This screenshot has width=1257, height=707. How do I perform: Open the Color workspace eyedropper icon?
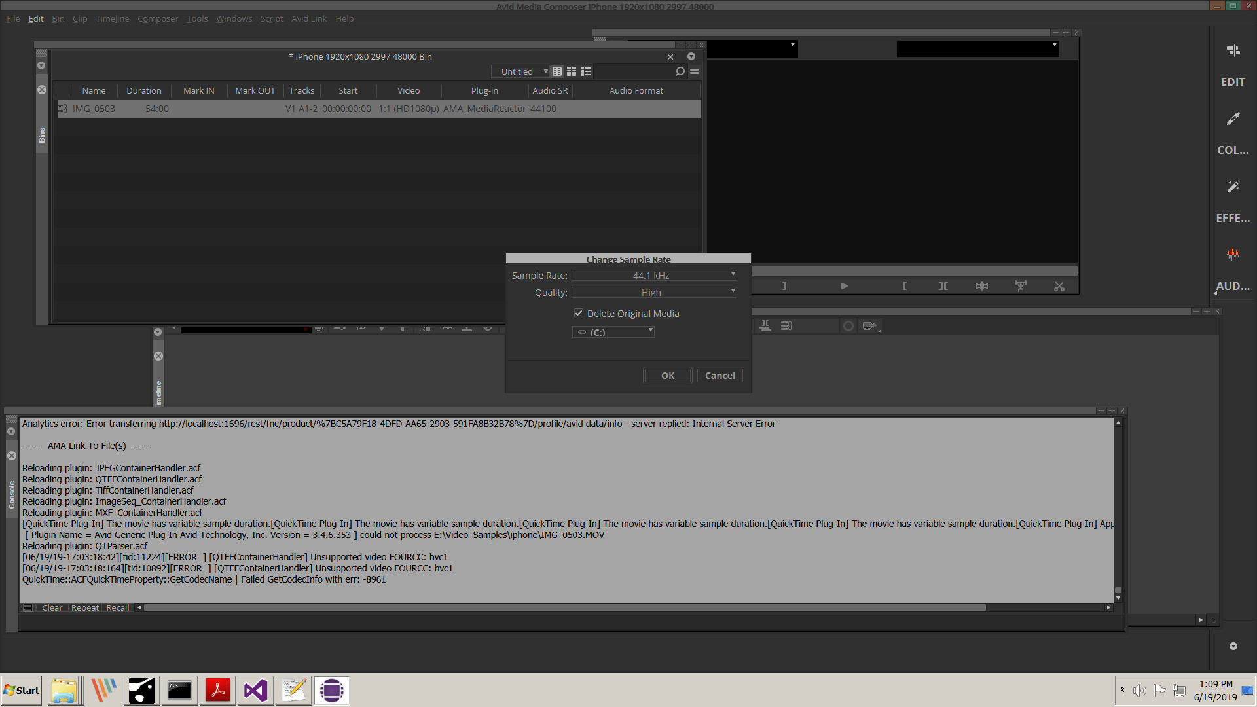pyautogui.click(x=1233, y=118)
